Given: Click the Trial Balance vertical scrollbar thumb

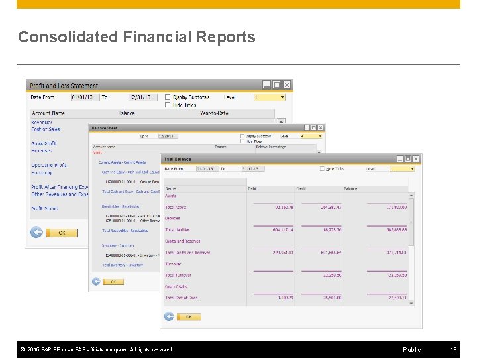Looking at the screenshot, I should tap(411, 221).
